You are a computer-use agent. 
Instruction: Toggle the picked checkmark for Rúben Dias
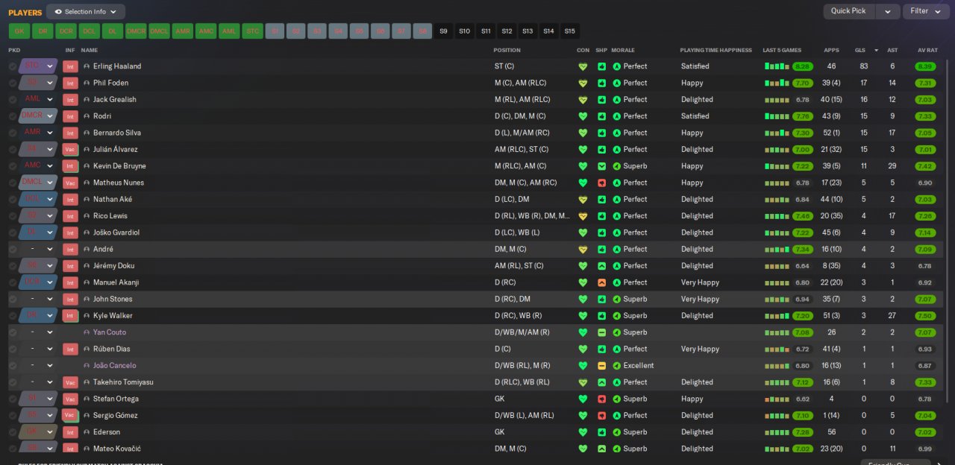pyautogui.click(x=13, y=349)
